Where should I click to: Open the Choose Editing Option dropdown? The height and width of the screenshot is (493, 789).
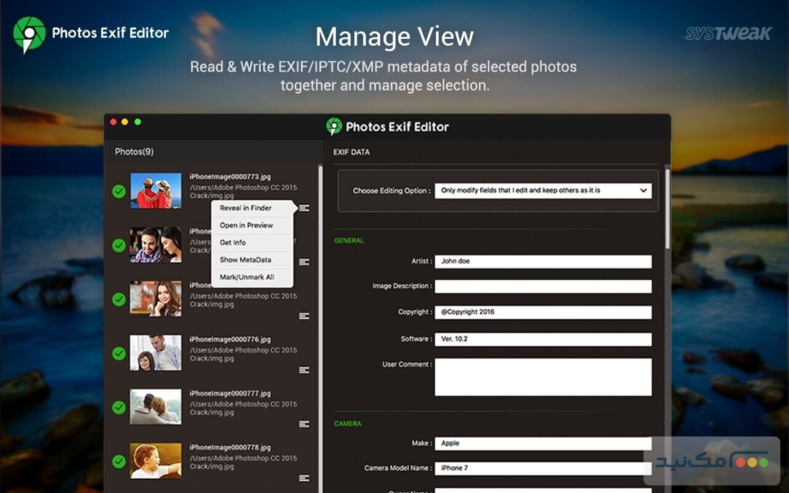(x=543, y=190)
